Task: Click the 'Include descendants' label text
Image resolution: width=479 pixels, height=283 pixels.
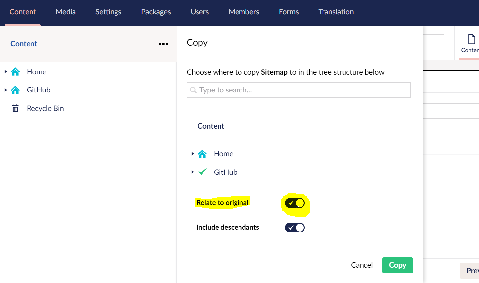Action: tap(228, 227)
